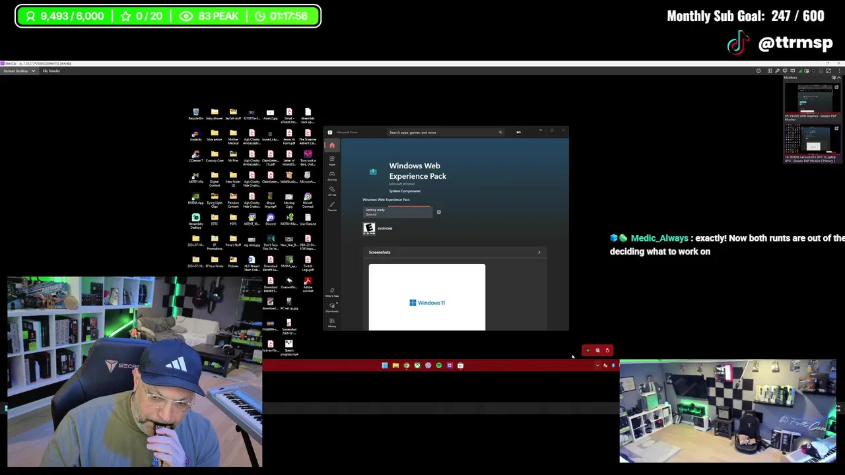Open the Sketch progress.mp4 file
The height and width of the screenshot is (475, 845).
pos(288,348)
